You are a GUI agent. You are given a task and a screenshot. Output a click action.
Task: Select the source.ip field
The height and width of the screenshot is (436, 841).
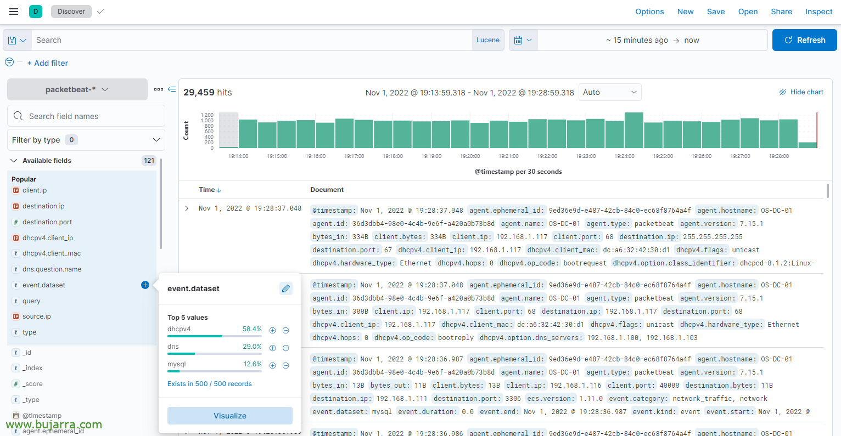pos(37,316)
